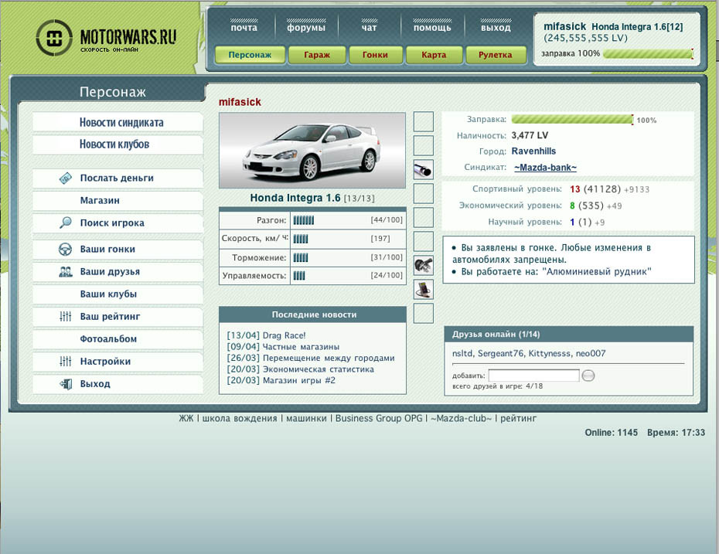719x554 pixels.
Task: Open Настройки sidebar item
Action: pos(118,362)
